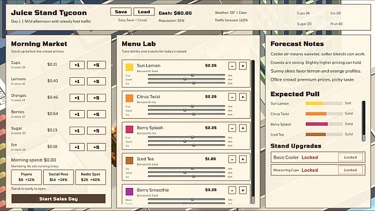Click the 'Traffic forecast: 122%' text

[231, 20]
